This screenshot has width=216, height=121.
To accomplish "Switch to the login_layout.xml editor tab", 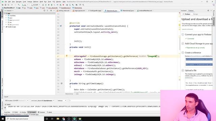I will pyautogui.click(x=80, y=10).
